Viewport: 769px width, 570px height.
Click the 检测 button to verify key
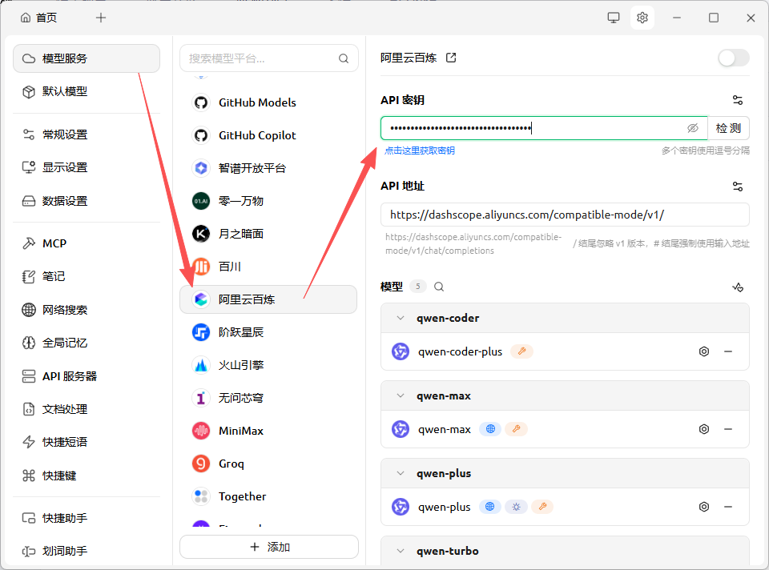[x=728, y=128]
